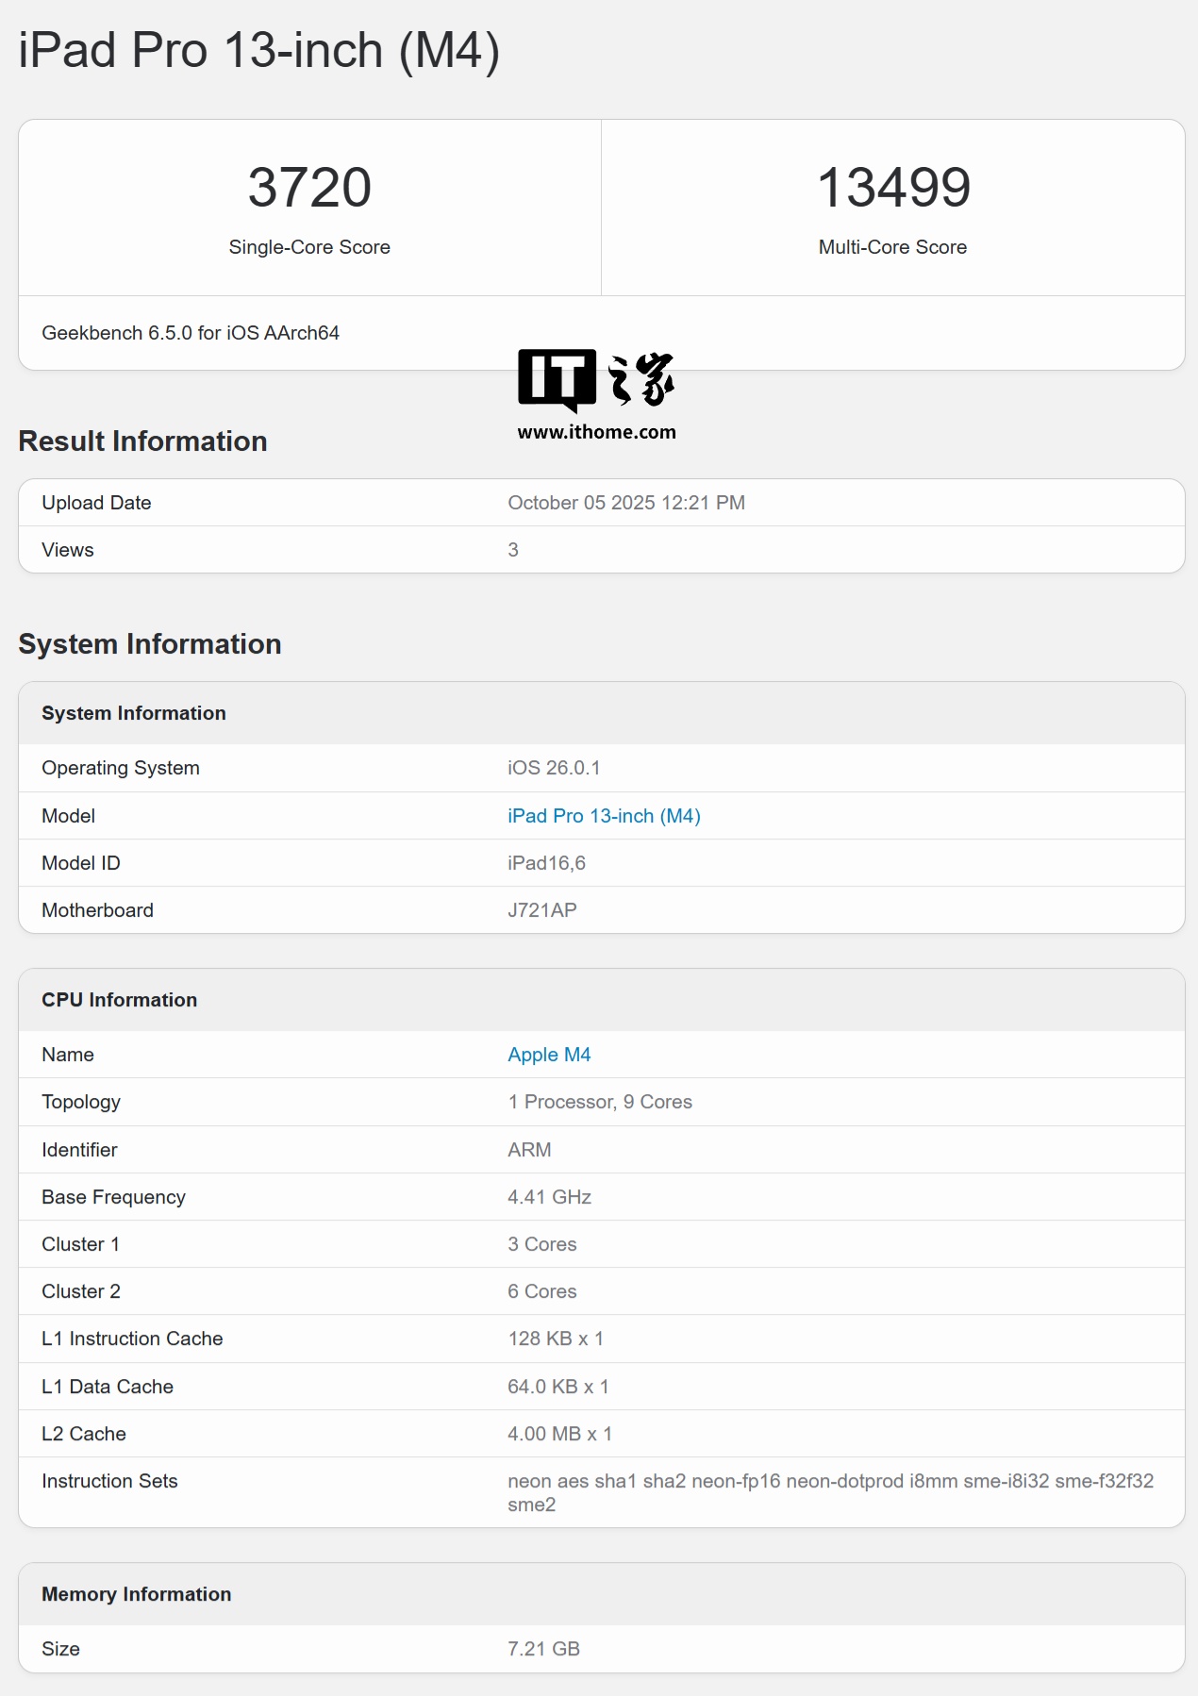Click the 13499 multi-core score number
The image size is (1198, 1696).
[x=893, y=187]
